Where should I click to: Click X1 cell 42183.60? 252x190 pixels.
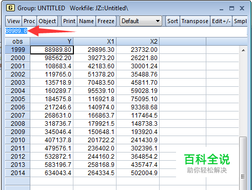pos(95,66)
